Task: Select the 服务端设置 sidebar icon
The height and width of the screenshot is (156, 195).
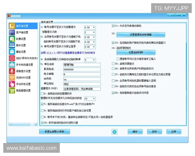Action: click(x=12, y=26)
